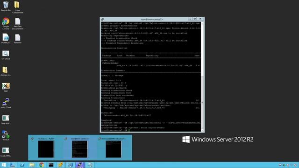Click the network icon in system tray
Viewport: 299px width, 168px height.
pyautogui.click(x=284, y=165)
